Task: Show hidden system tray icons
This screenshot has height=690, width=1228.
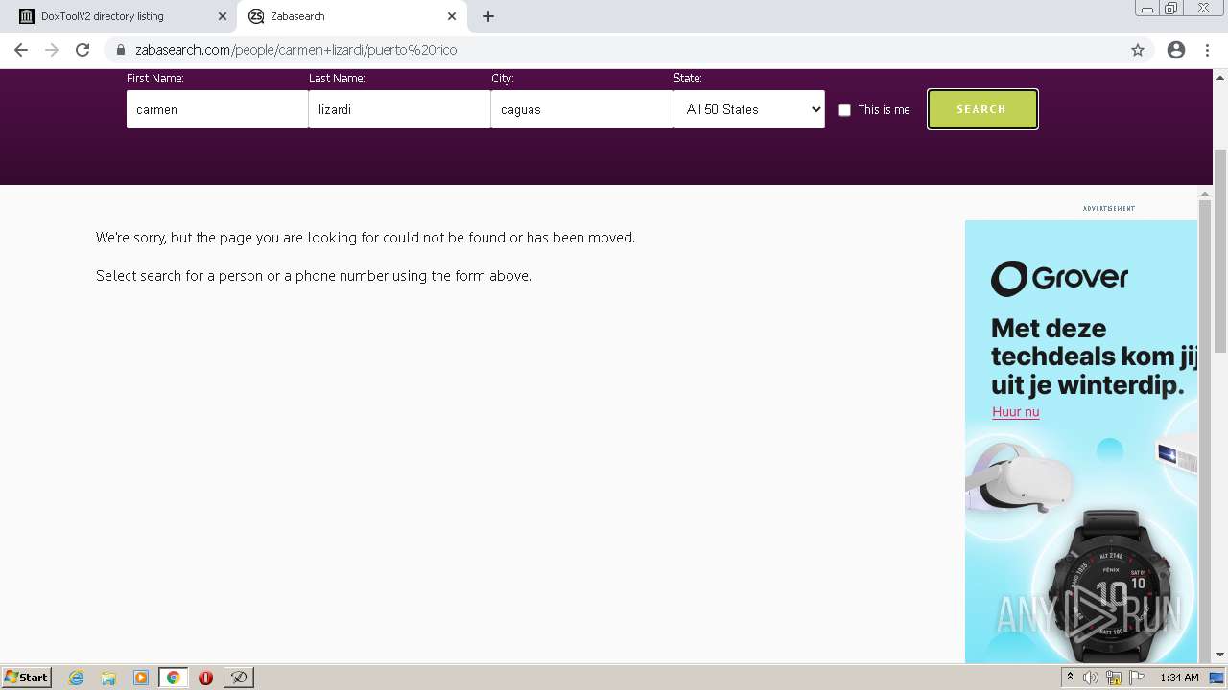Action: coord(1070,678)
